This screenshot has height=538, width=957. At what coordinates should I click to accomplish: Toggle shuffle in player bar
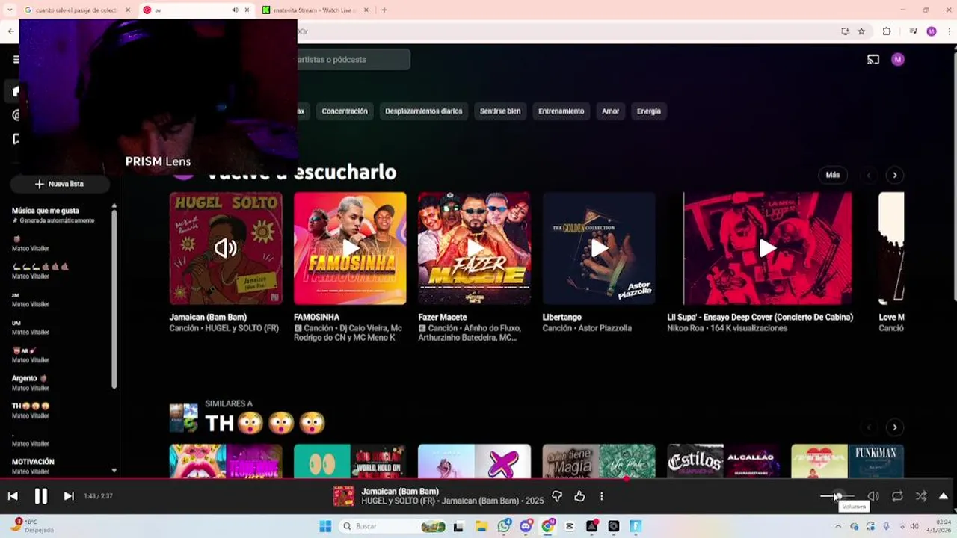pyautogui.click(x=921, y=496)
